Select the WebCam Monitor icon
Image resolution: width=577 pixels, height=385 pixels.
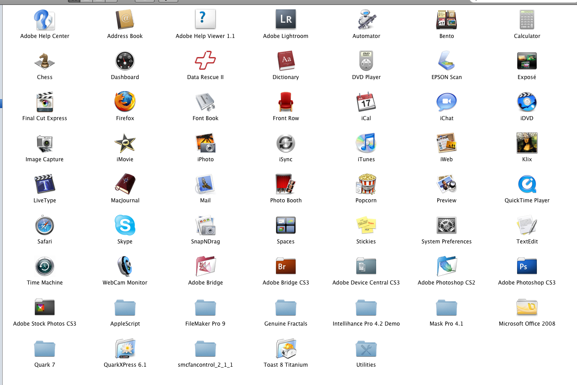coord(125,266)
